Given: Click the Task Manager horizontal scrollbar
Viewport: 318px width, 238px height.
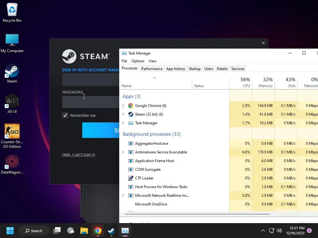Looking at the screenshot, I should [x=197, y=214].
